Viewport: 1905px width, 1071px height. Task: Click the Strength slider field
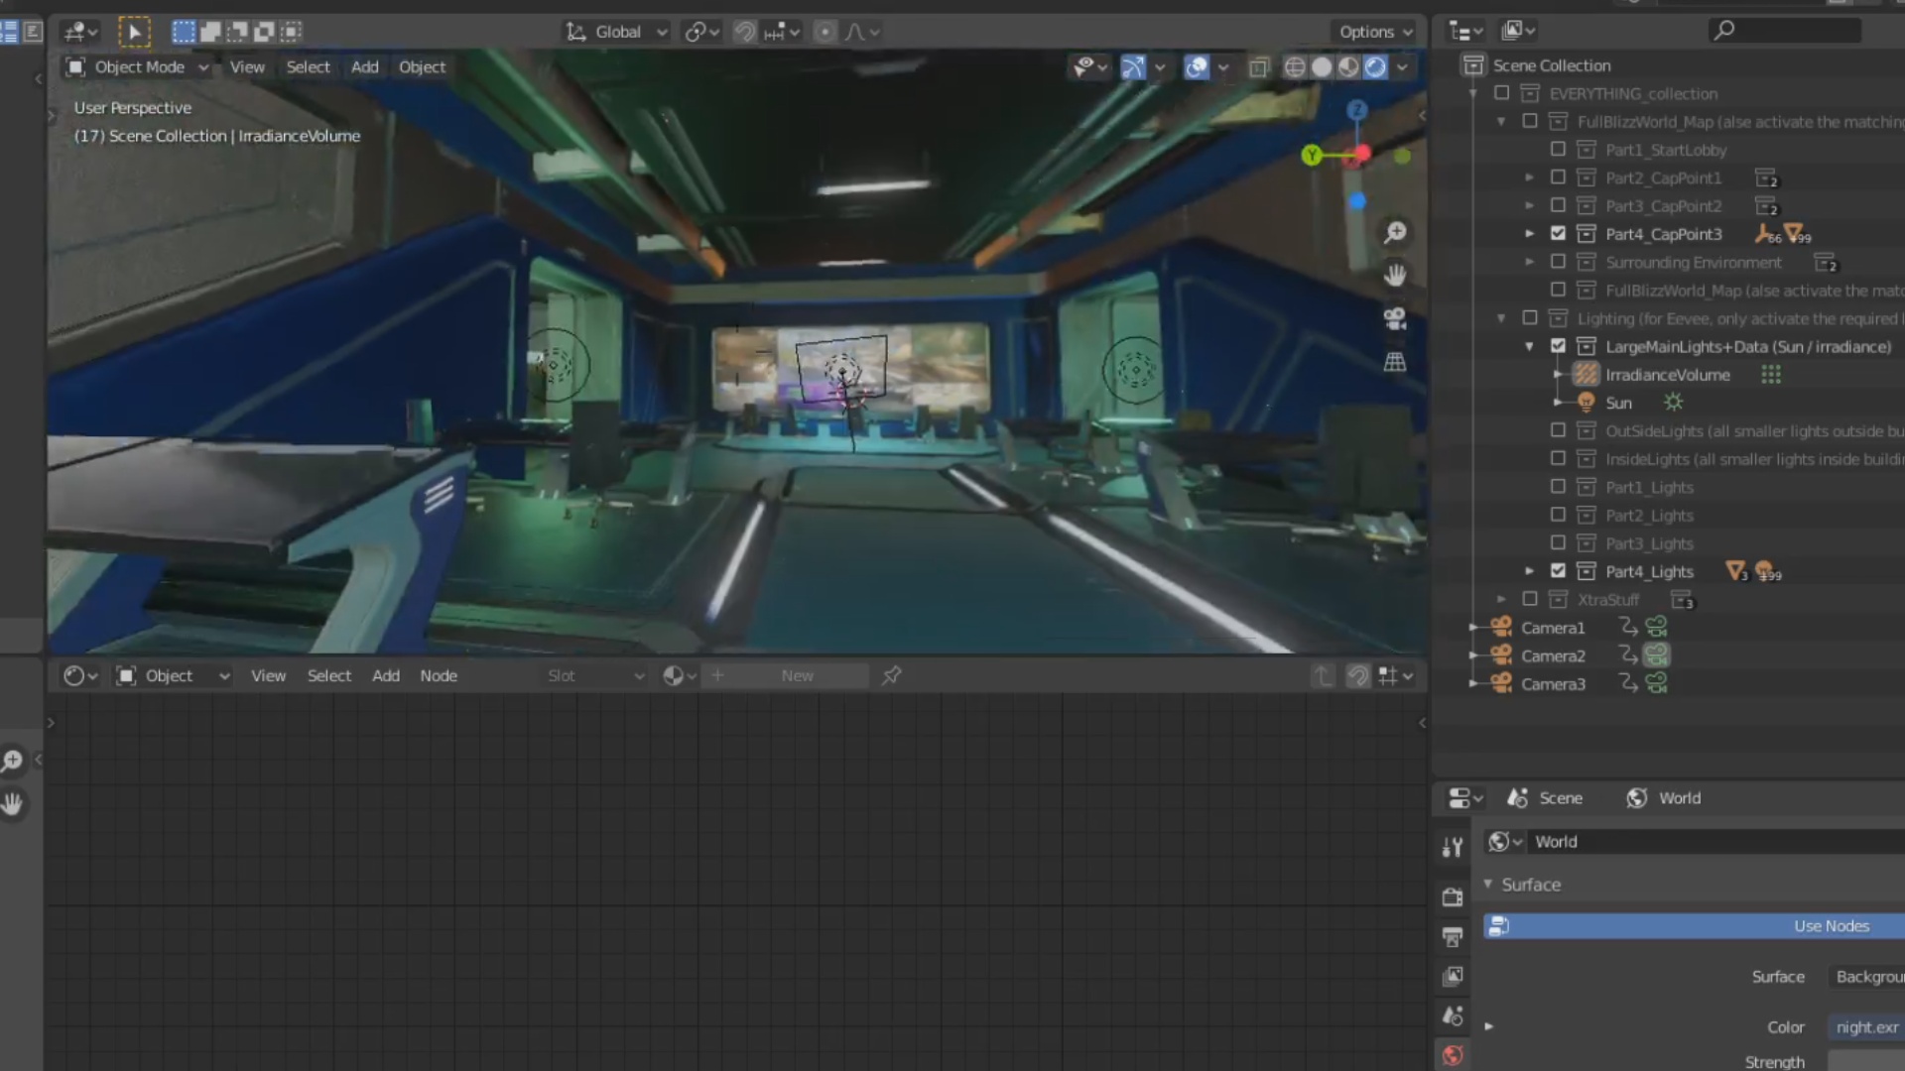[1866, 1061]
